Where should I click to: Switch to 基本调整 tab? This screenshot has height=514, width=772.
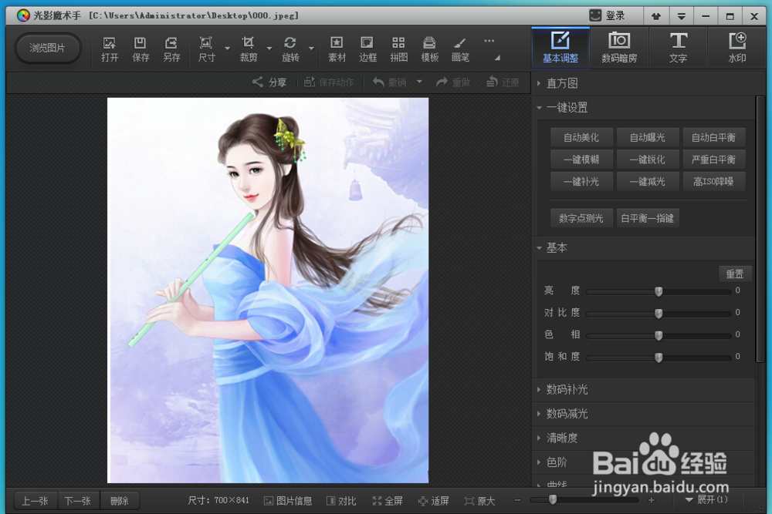pyautogui.click(x=560, y=47)
